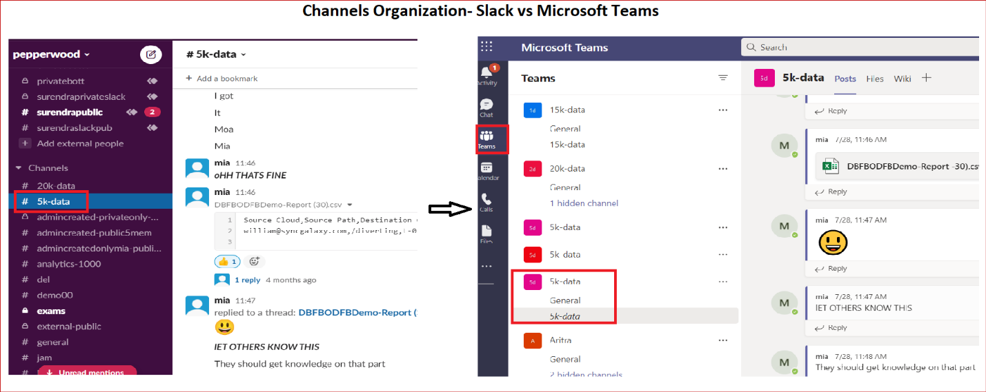Image resolution: width=986 pixels, height=392 pixels.
Task: Open the 20k-data Slack channel
Action: pos(56,186)
